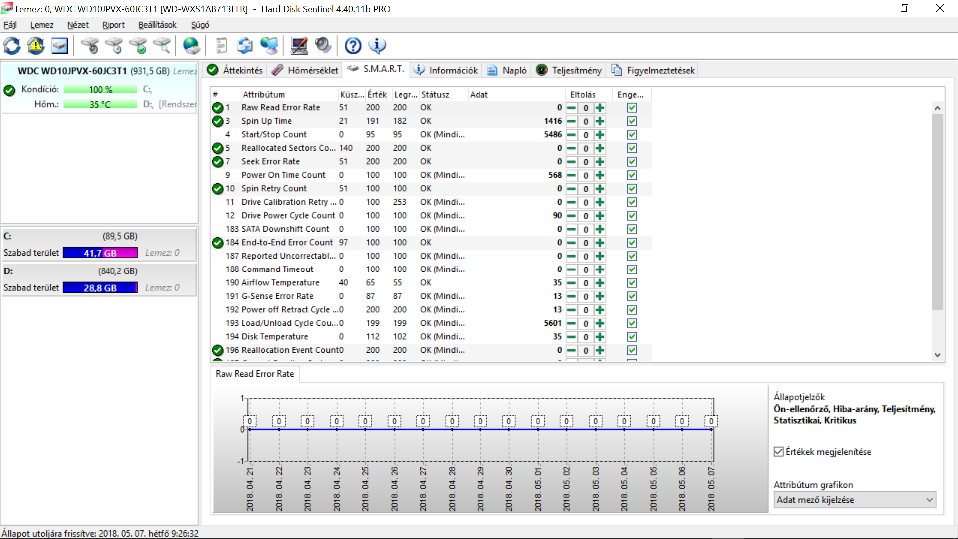
Task: Switch to the Információk tab
Action: pyautogui.click(x=447, y=70)
